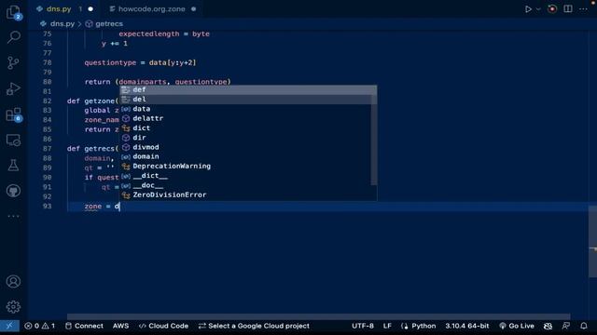Image resolution: width=597 pixels, height=335 pixels.
Task: Open the GitHub view icon
Action: click(x=14, y=191)
